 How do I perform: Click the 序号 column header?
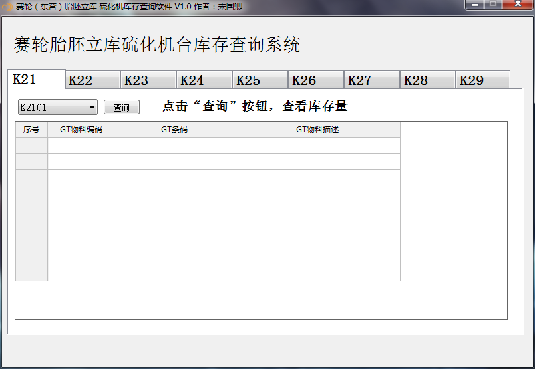point(31,130)
